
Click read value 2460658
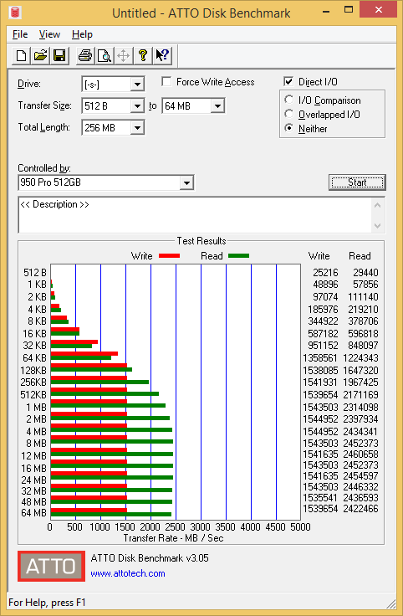(x=360, y=454)
